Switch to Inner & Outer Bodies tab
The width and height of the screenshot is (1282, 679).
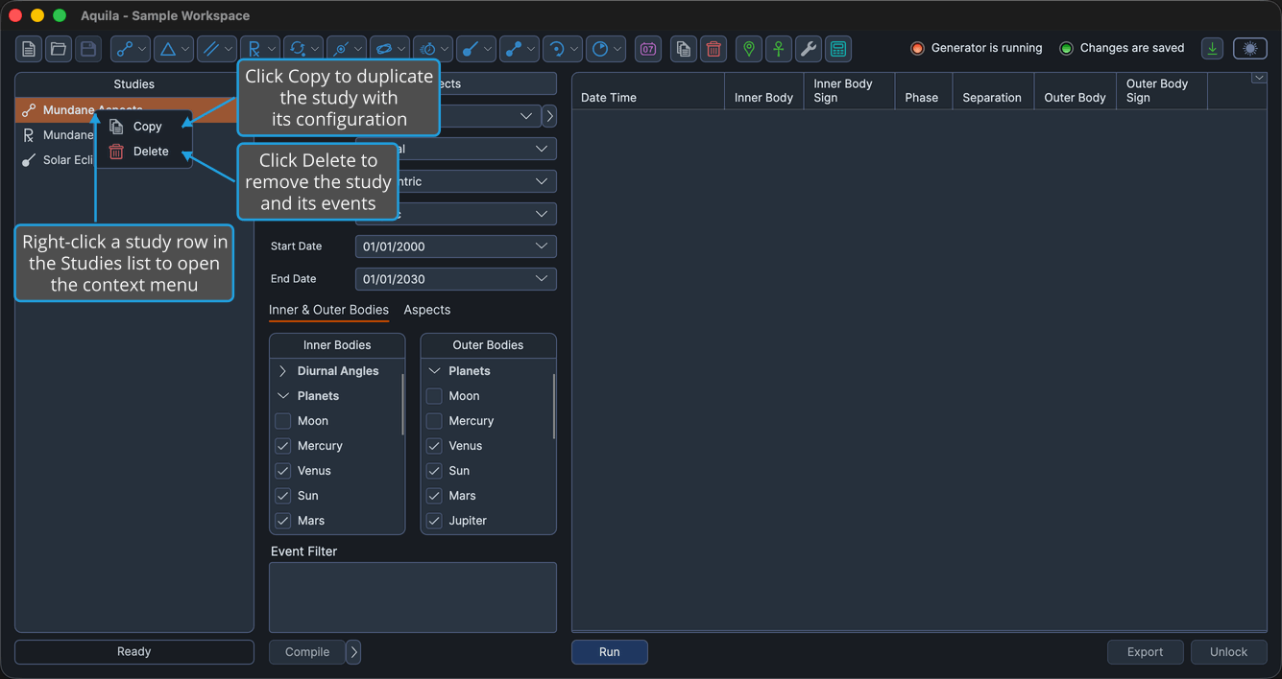tap(328, 310)
